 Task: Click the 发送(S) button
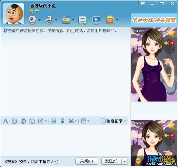pos(111,161)
